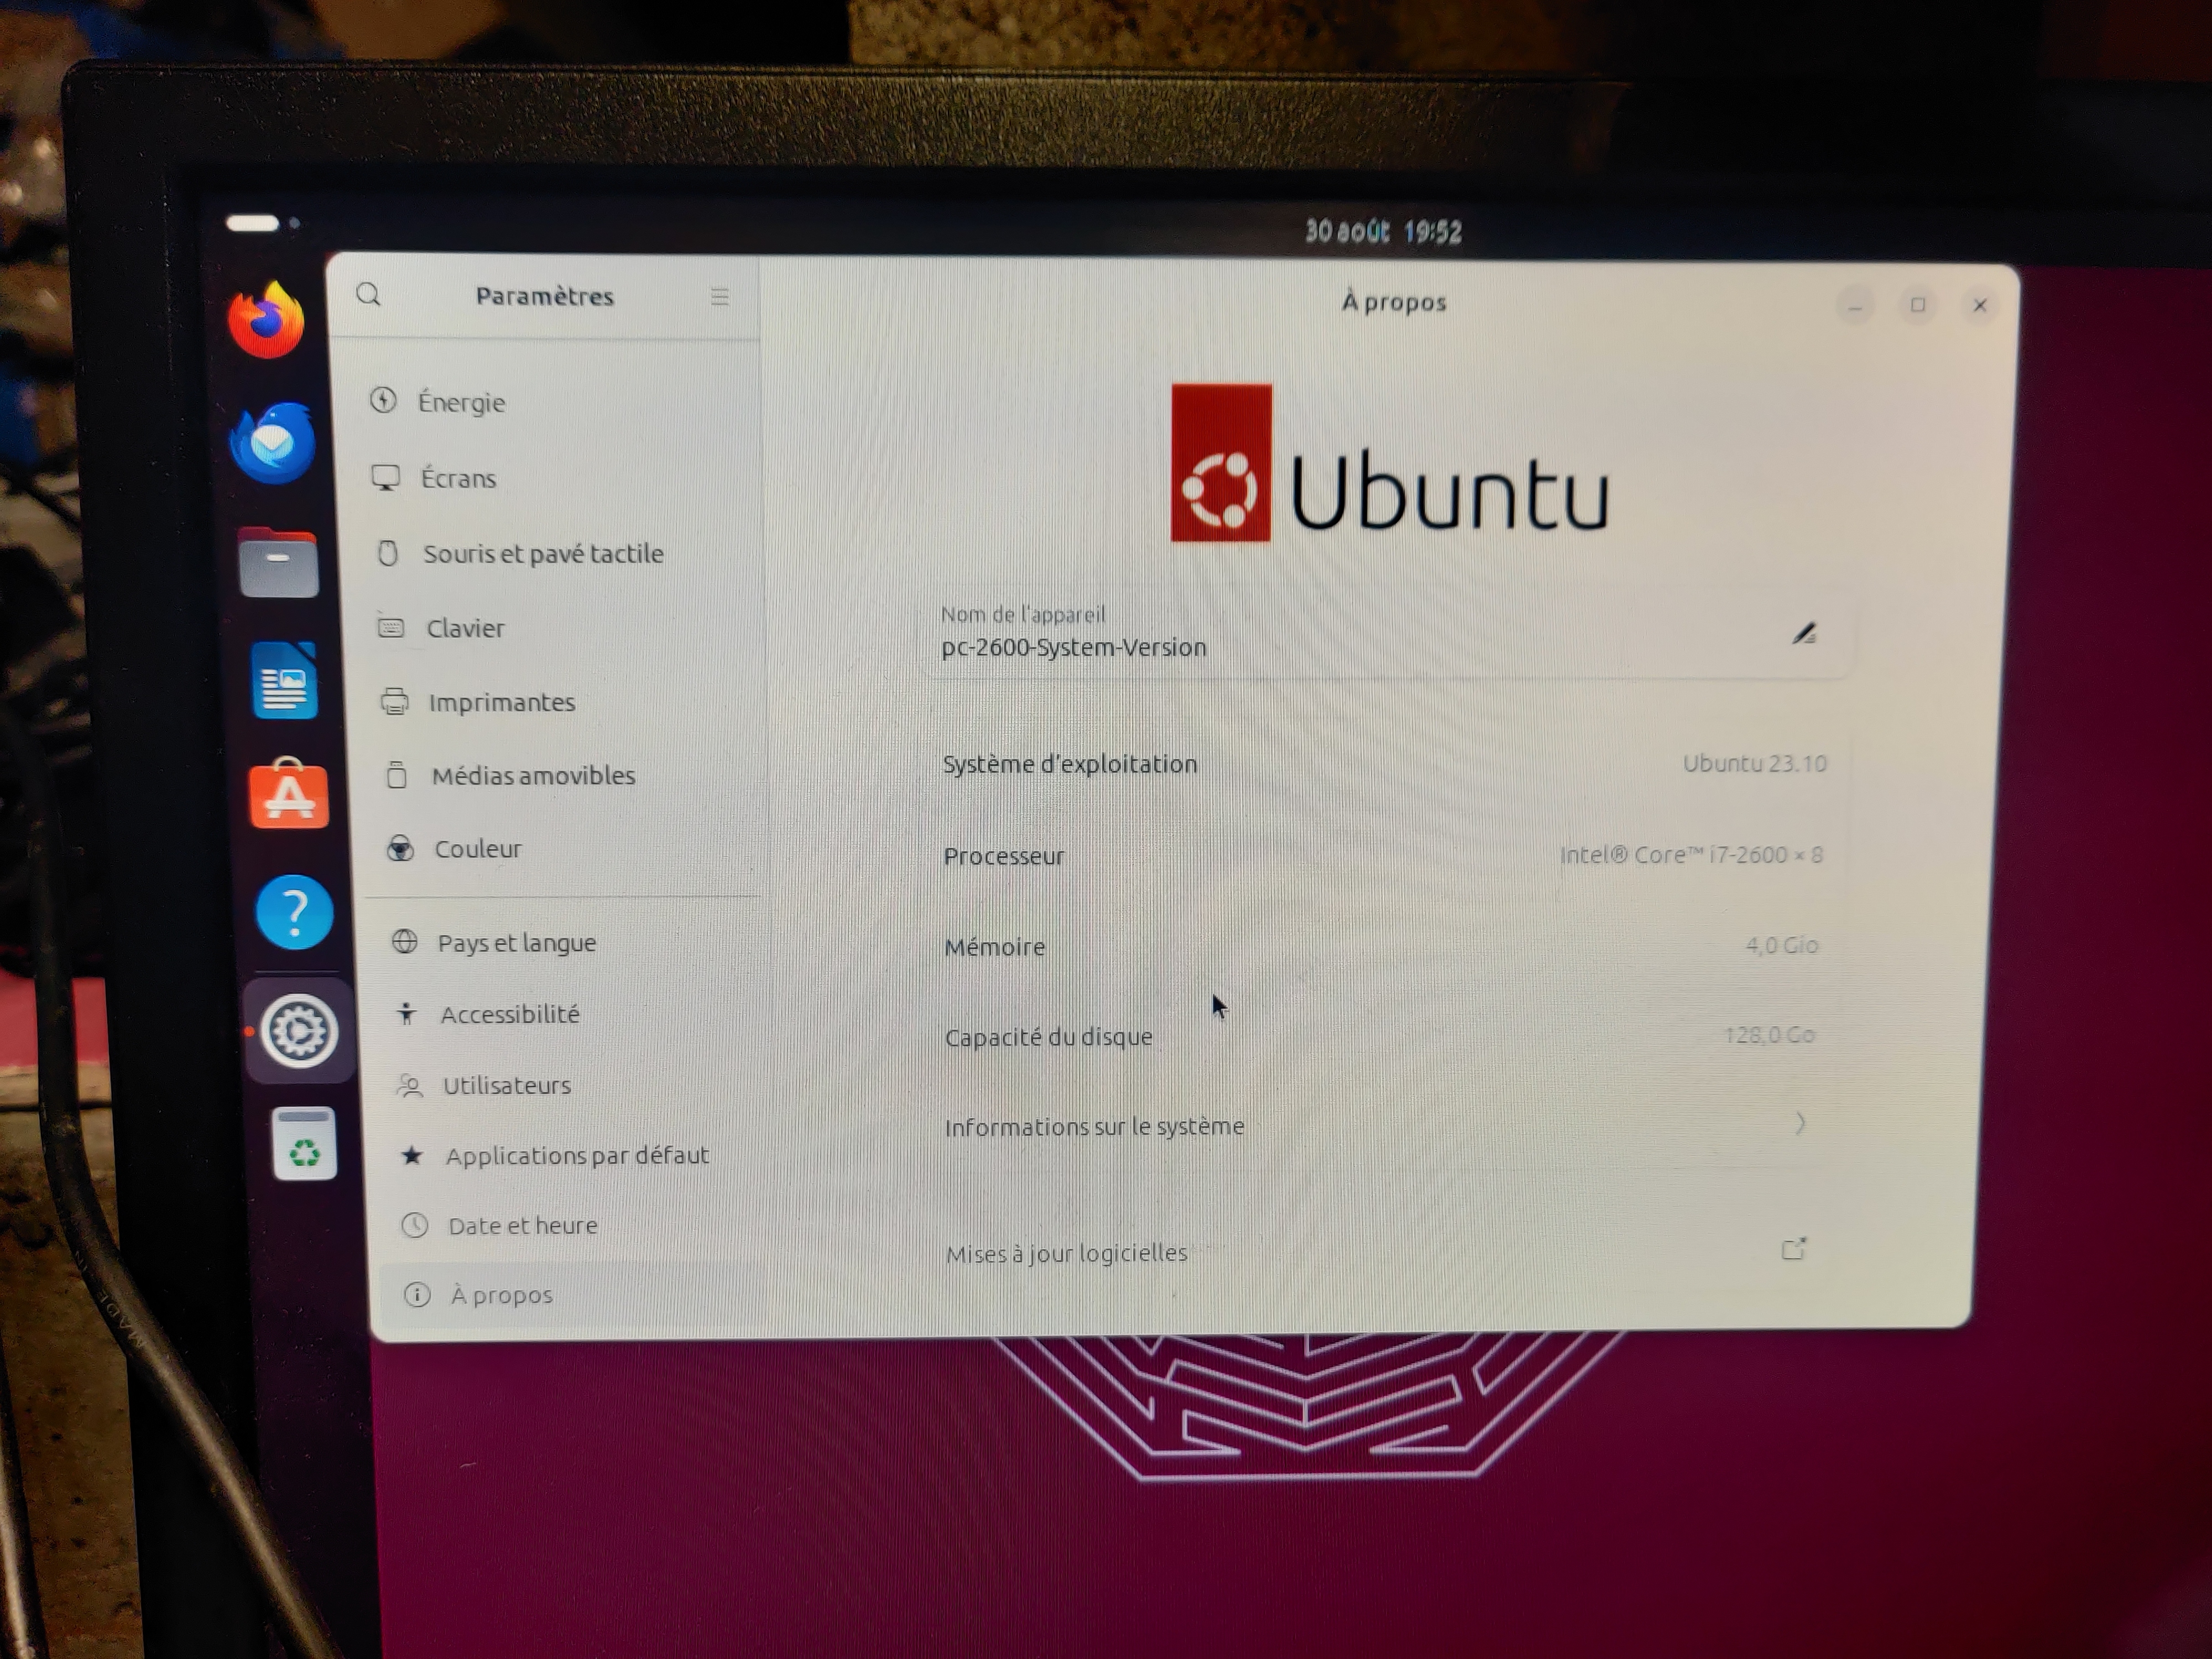2212x1659 pixels.
Task: Open the hamburger menu in Paramètres header
Action: pyautogui.click(x=719, y=297)
